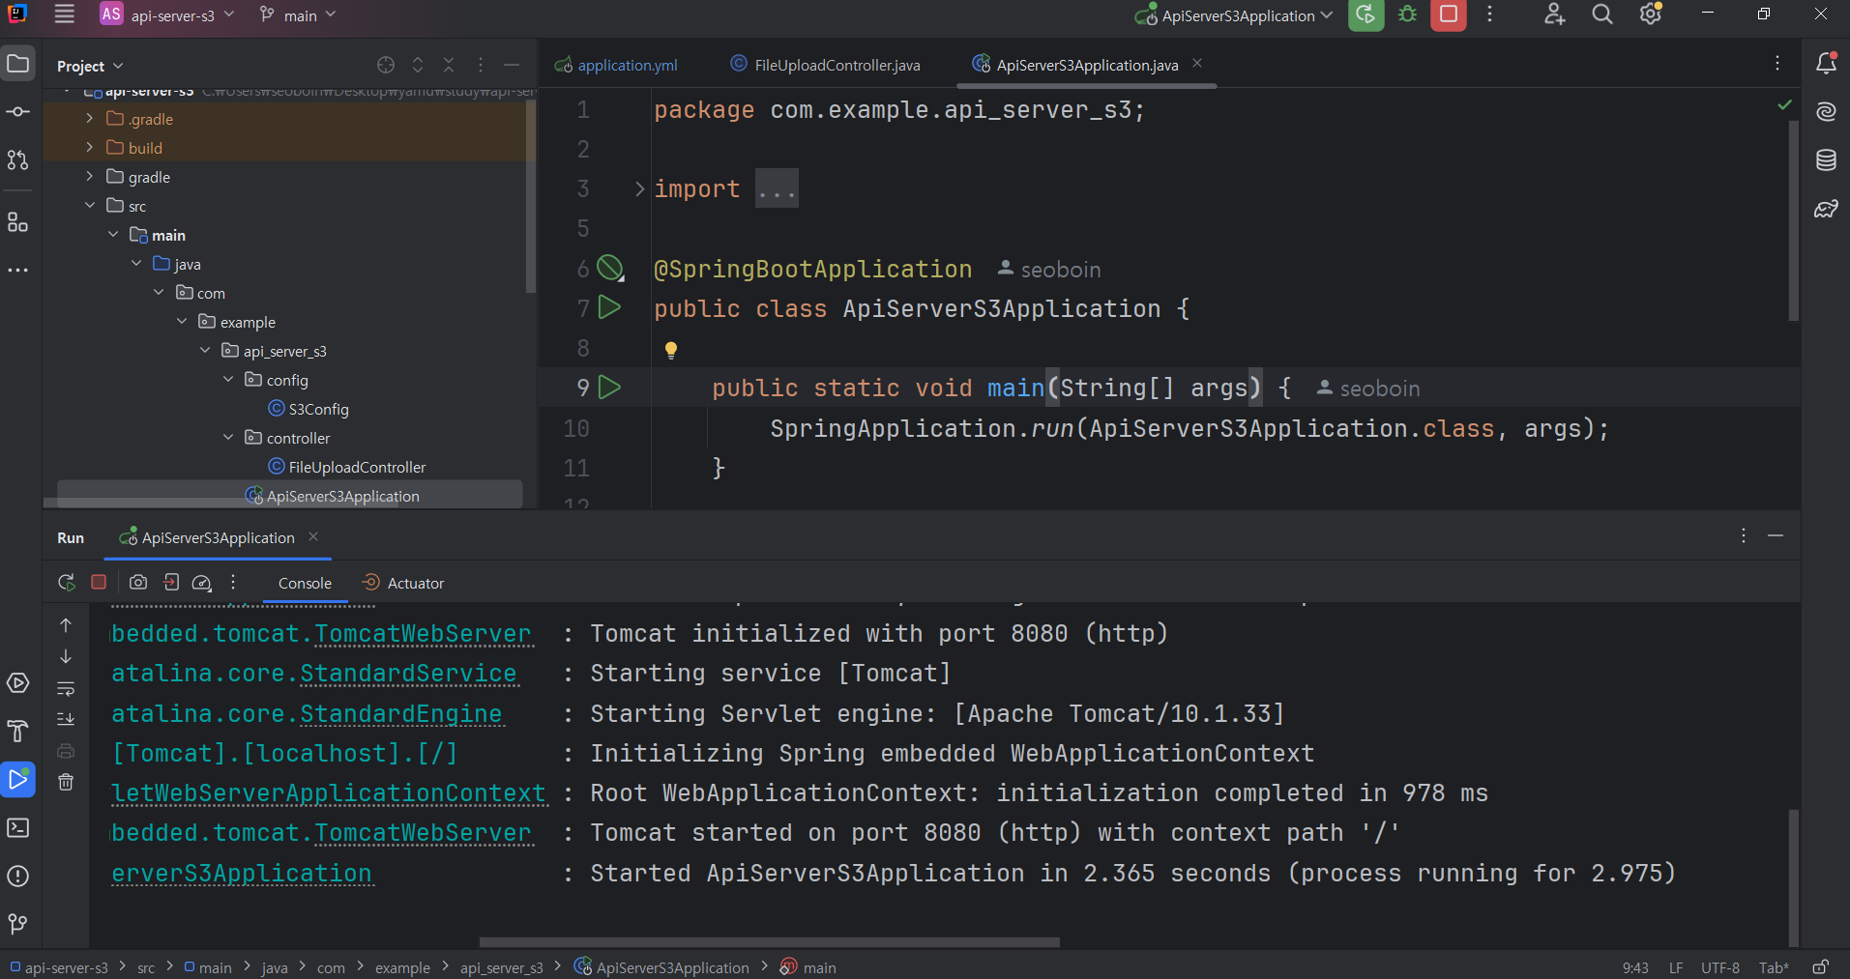
Task: Click the lightbulb quick-fix icon
Action: (x=671, y=350)
